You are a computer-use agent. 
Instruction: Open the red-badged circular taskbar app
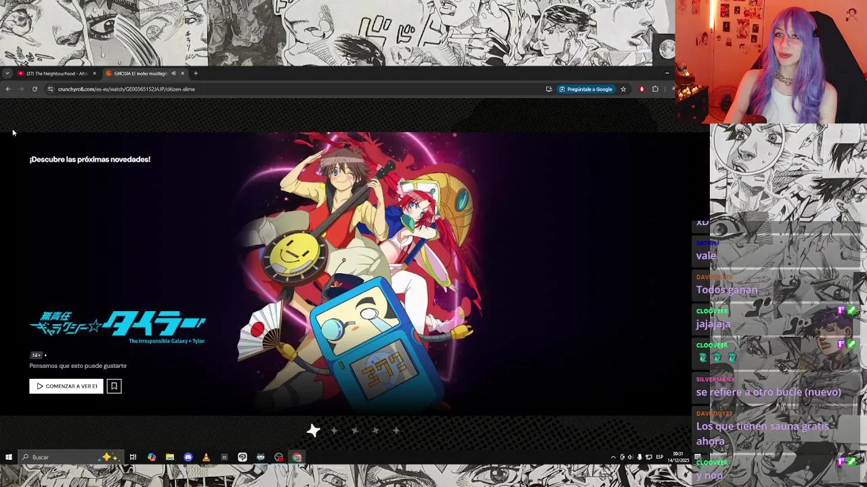[279, 457]
